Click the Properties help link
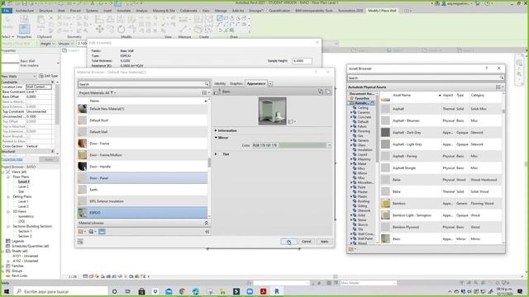 click(x=12, y=159)
